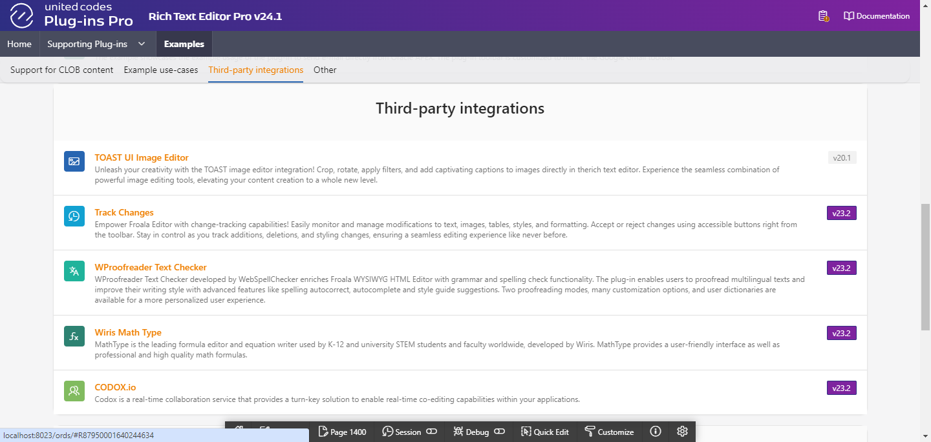931x442 pixels.
Task: Open Customize in developer toolbar
Action: point(609,432)
